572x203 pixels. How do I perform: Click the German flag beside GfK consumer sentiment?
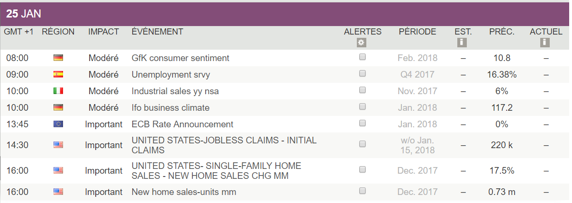(x=58, y=58)
